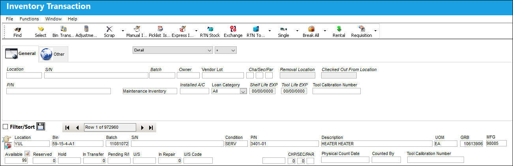Click the Shelf Life EXP date field
Screen dimensions: 513x166
click(262, 91)
